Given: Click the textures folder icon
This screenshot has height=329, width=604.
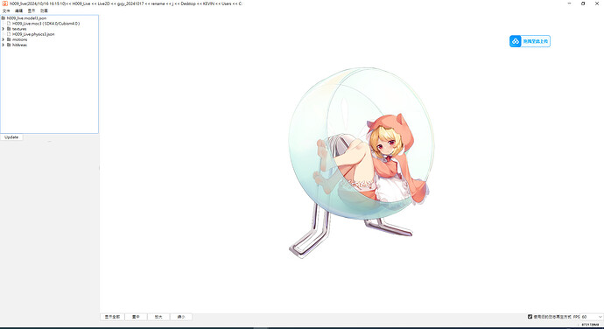Looking at the screenshot, I should click(9, 29).
